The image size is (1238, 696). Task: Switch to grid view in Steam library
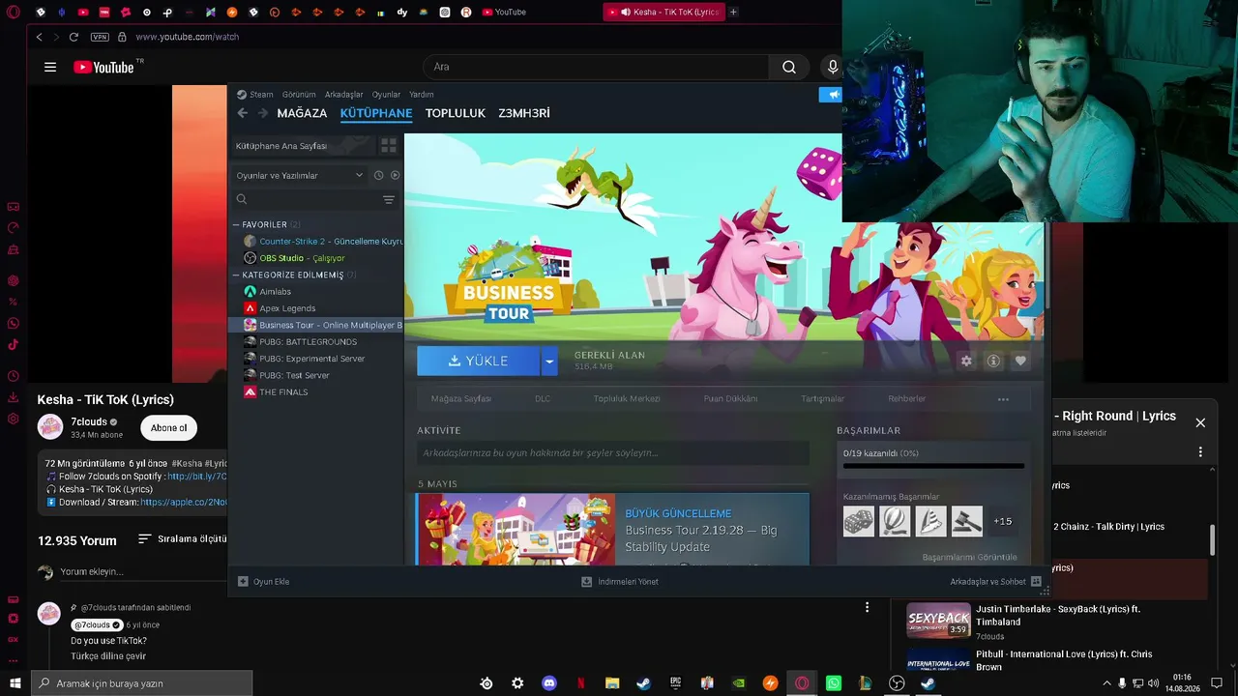click(x=389, y=146)
